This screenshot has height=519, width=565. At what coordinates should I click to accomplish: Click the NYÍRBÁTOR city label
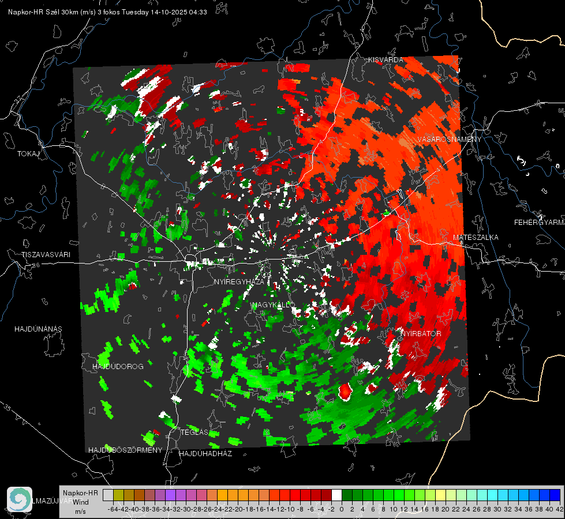(421, 333)
